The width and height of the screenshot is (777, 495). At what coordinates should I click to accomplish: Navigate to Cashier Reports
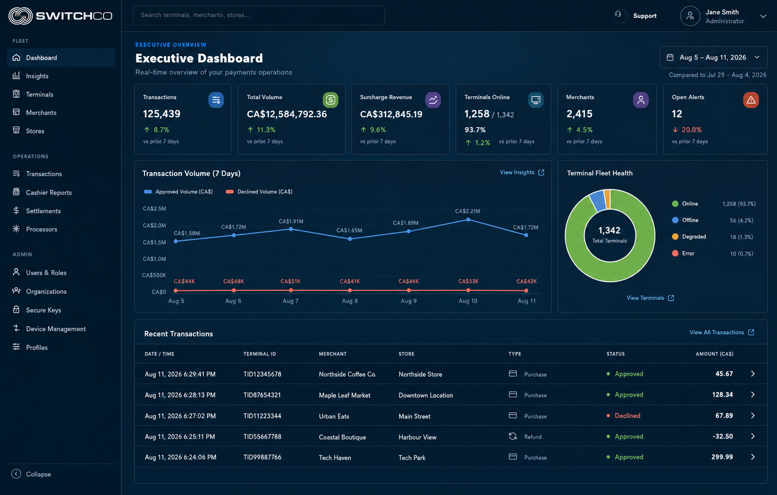(61, 192)
